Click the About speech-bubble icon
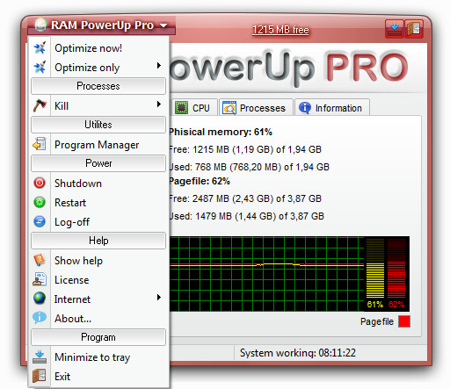This screenshot has height=389, width=450. [x=40, y=318]
